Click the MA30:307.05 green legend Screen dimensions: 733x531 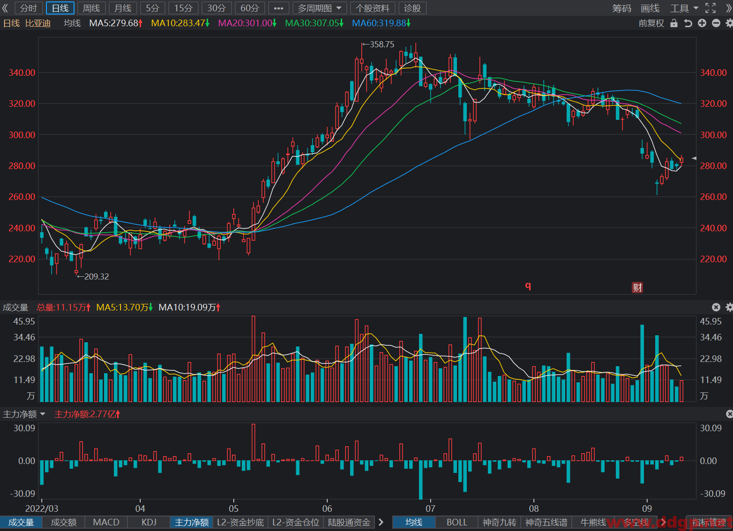pos(314,23)
